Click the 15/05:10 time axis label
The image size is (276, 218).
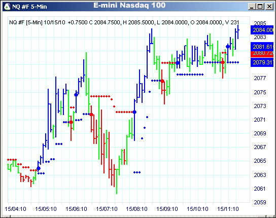click(46, 209)
